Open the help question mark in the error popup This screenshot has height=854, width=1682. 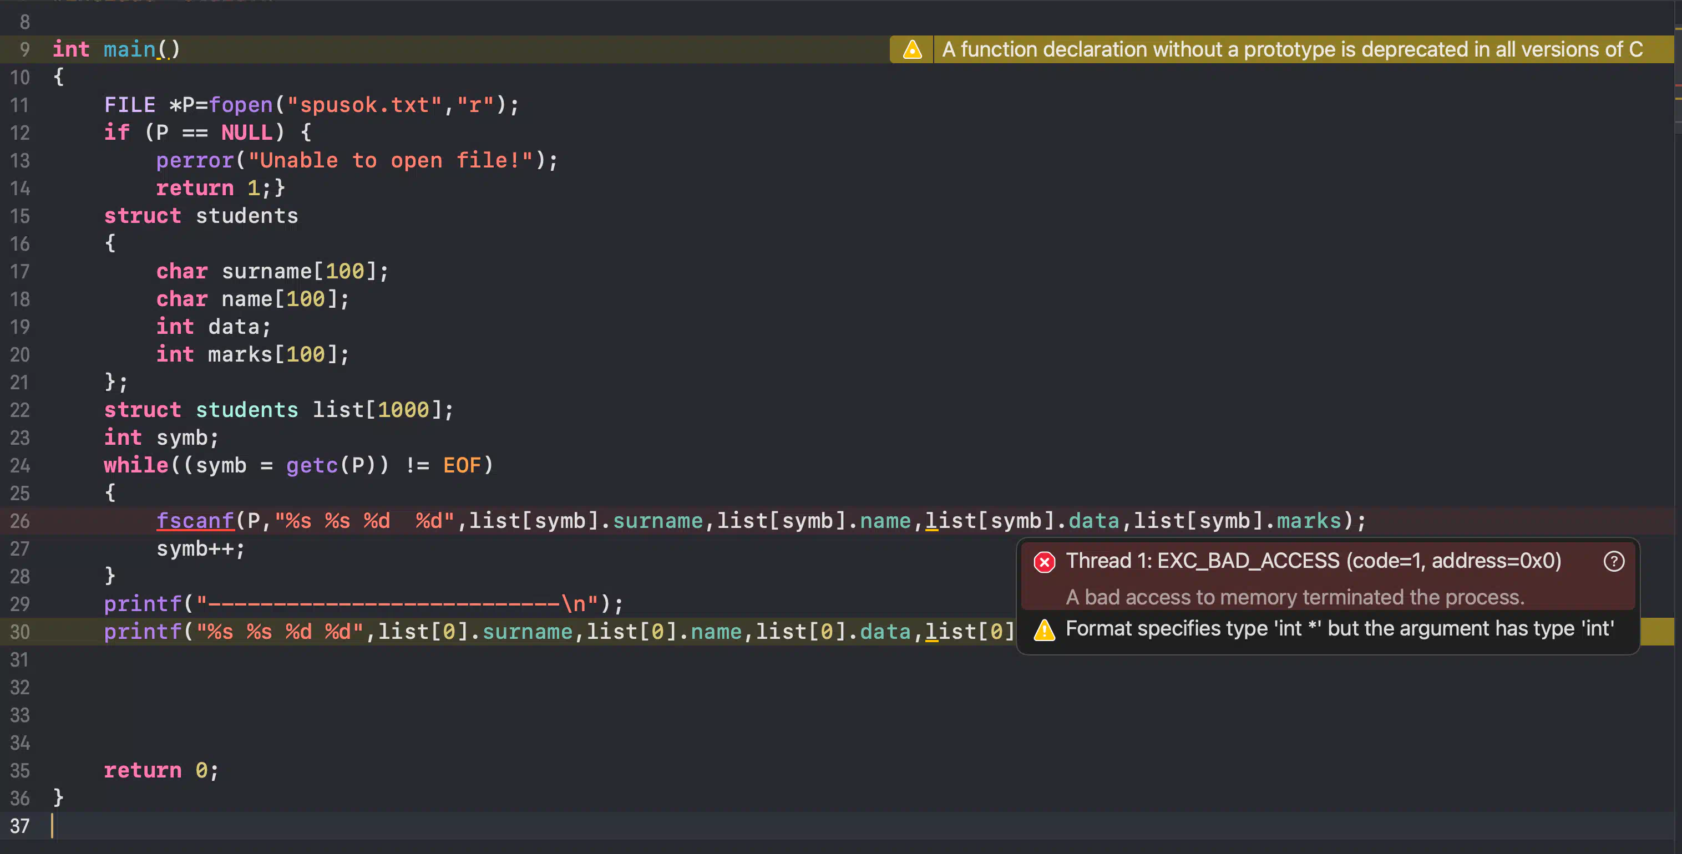[1613, 562]
